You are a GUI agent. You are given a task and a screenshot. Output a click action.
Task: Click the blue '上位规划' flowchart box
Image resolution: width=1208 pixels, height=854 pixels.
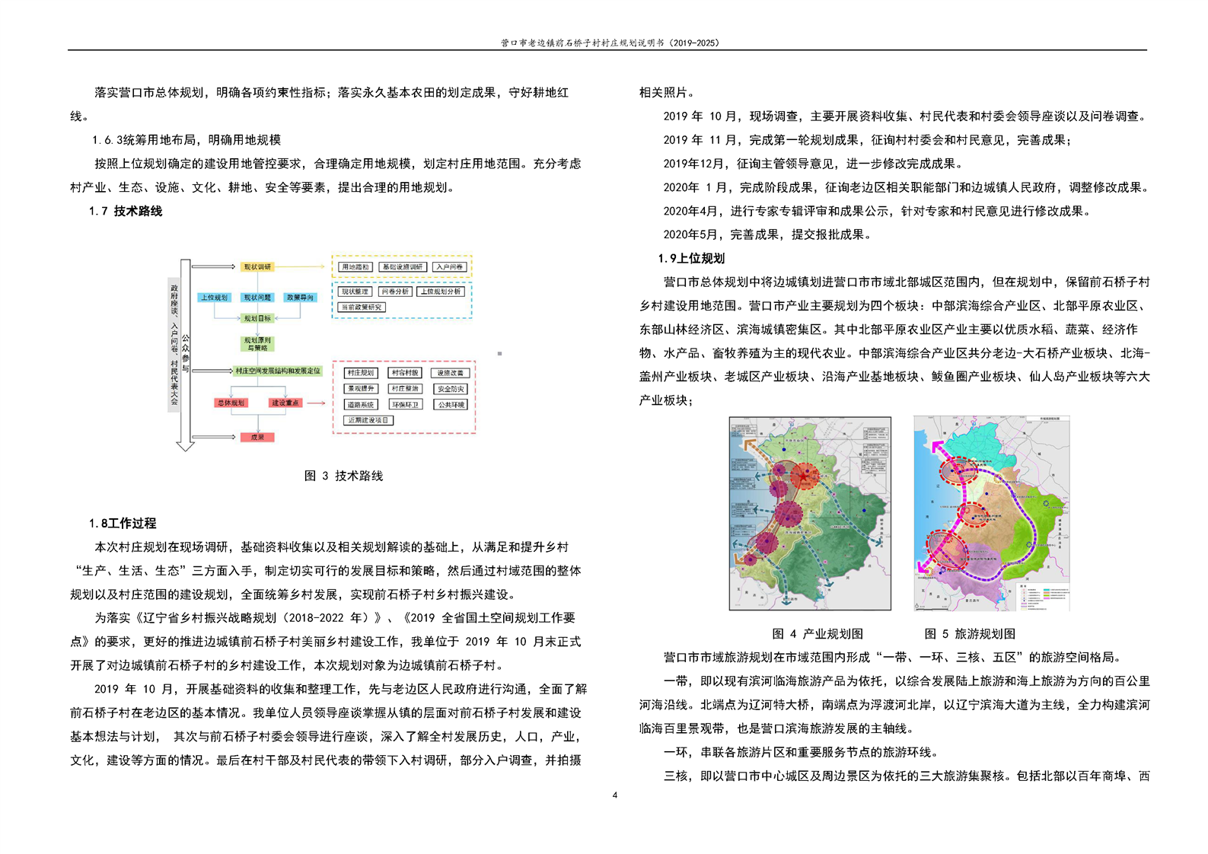coord(214,298)
